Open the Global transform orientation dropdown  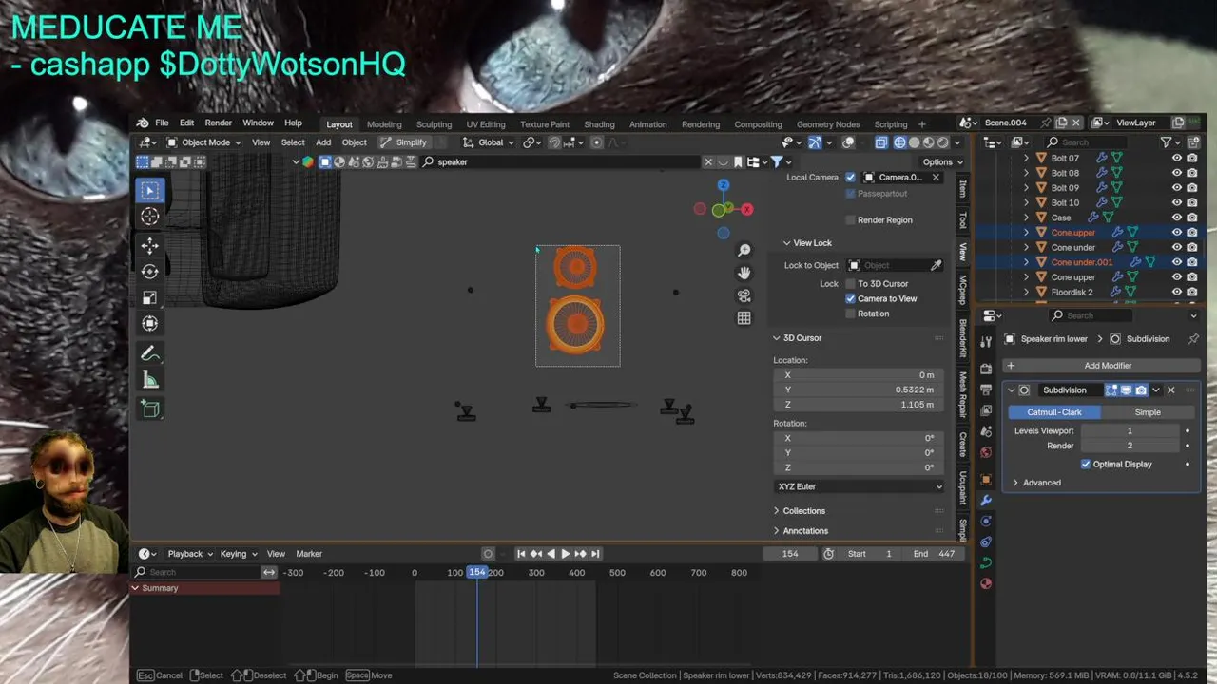tap(489, 142)
